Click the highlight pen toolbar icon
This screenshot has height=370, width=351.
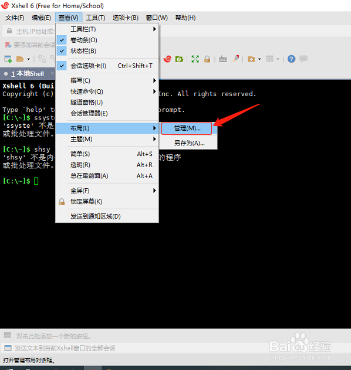pyautogui.click(x=235, y=59)
